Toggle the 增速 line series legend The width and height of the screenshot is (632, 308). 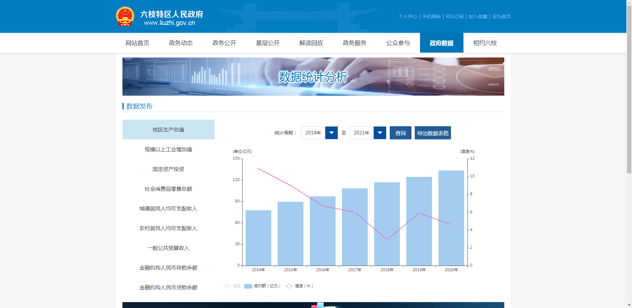pos(299,286)
